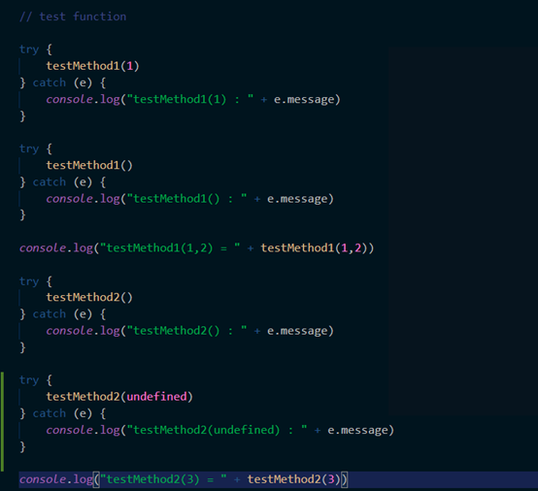Click the testMethod1(1) call line
Image resolution: width=538 pixels, height=491 pixels.
click(92, 66)
